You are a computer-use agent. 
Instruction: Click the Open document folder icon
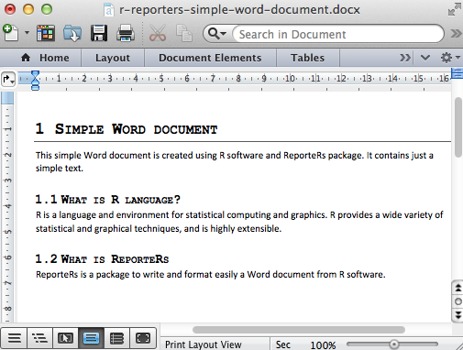coord(72,33)
